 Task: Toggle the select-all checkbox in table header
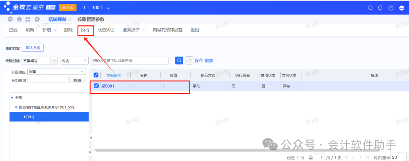[x=96, y=75]
